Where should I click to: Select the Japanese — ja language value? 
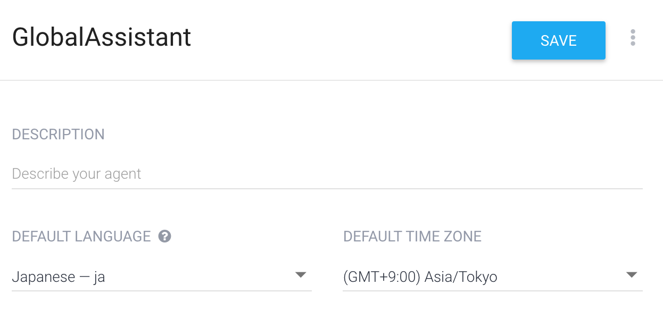[59, 277]
